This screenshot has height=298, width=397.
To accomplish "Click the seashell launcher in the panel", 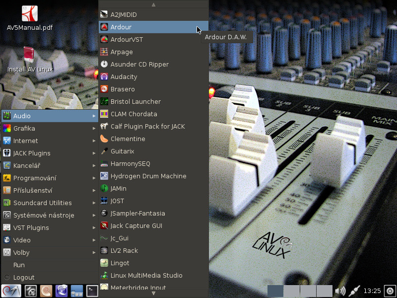I will click(46, 291).
